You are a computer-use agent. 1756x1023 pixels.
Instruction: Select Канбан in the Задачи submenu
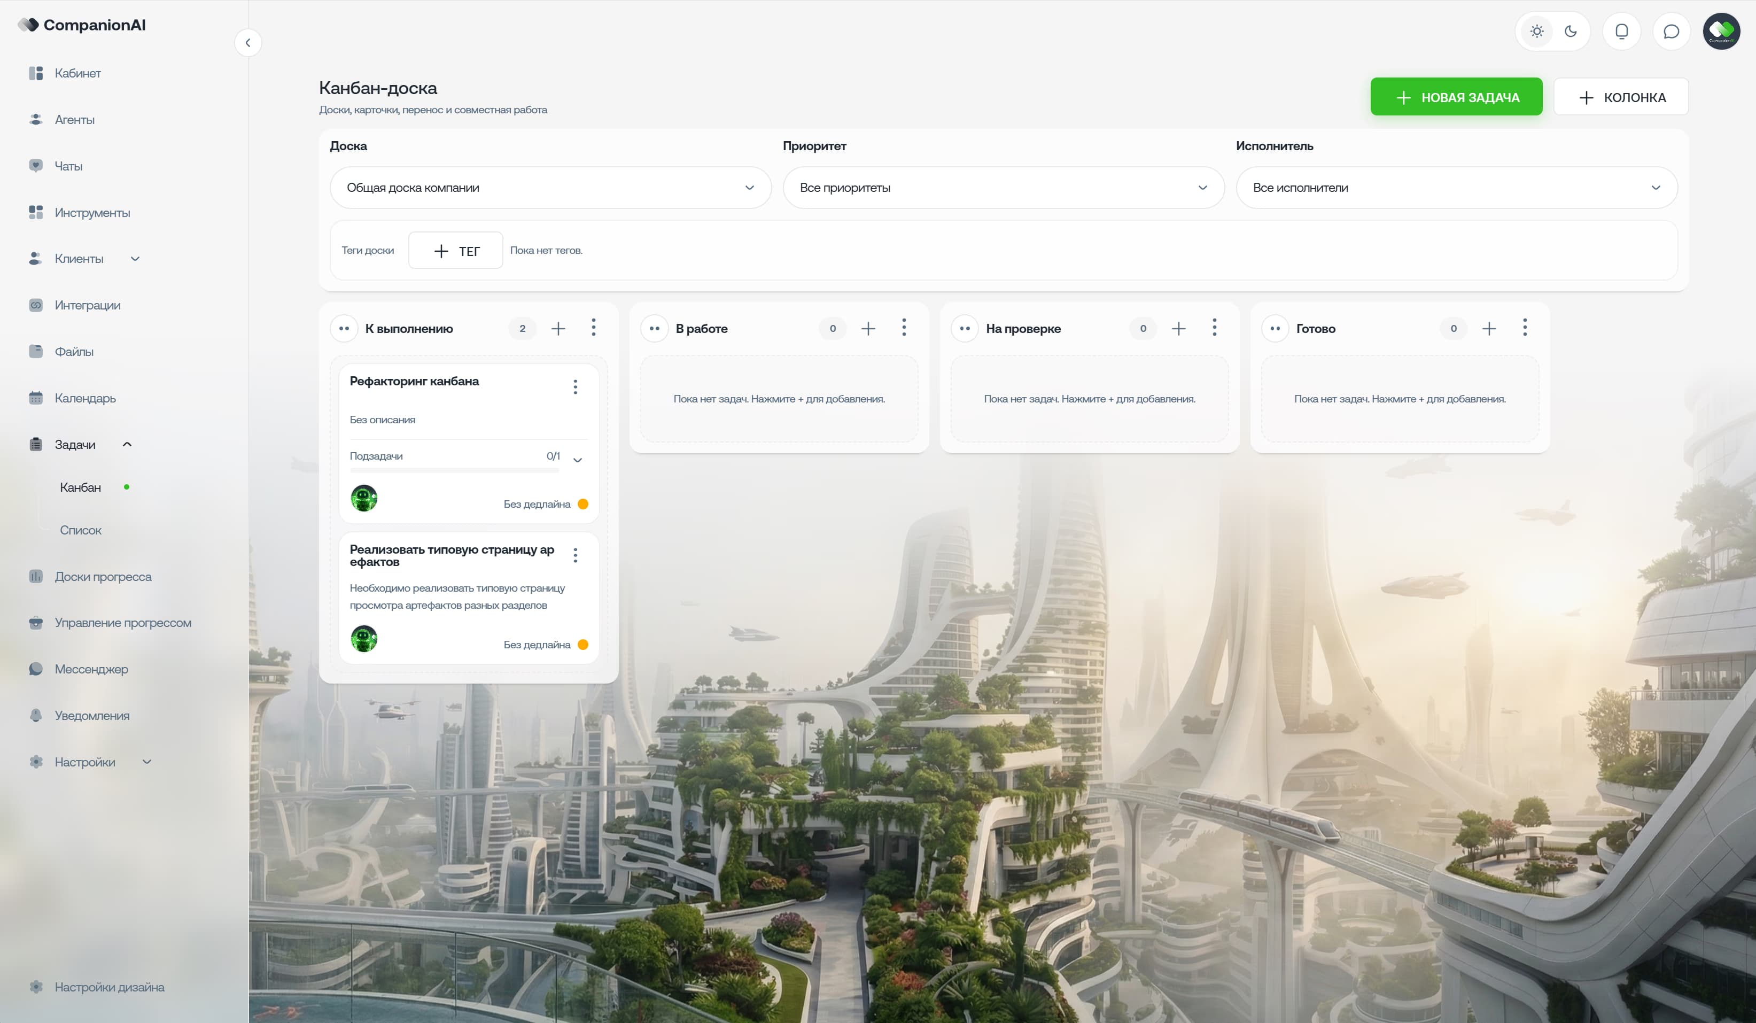80,487
